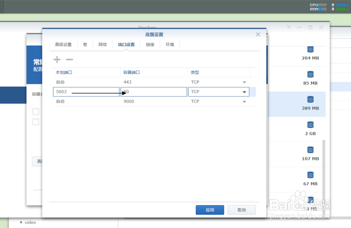The image size is (351, 228).
Task: Expand type dropdown for port 80 row
Action: tap(244, 92)
